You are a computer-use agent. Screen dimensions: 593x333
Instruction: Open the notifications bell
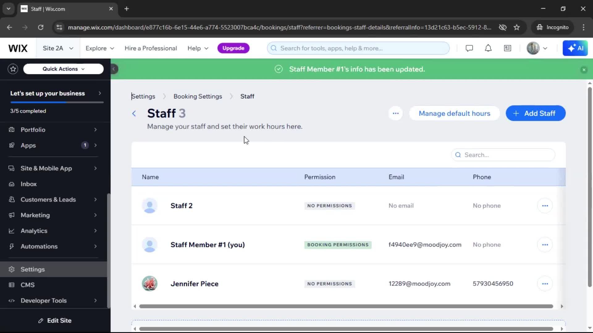coord(488,48)
